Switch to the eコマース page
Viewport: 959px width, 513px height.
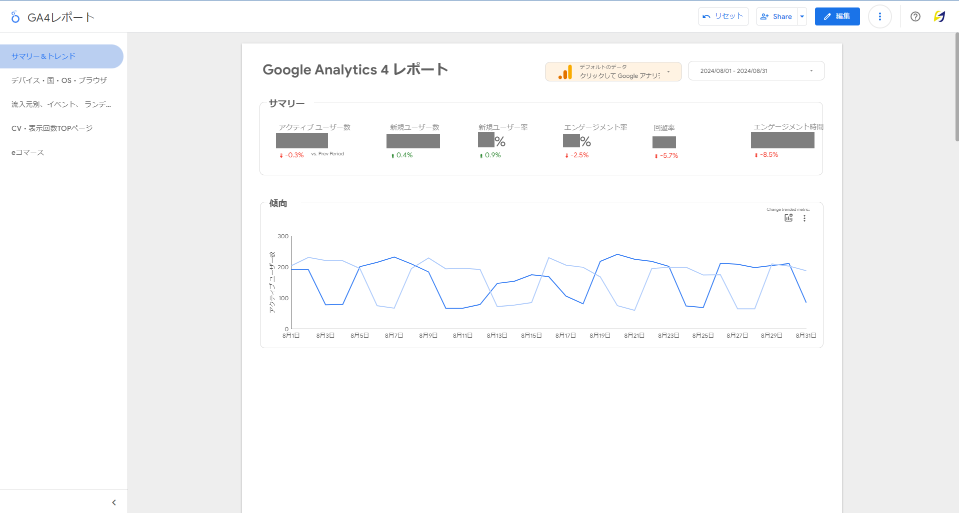tap(28, 152)
